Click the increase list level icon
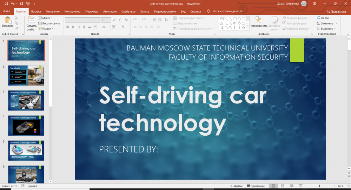Viewport: 351px width, 190px height. [160, 20]
